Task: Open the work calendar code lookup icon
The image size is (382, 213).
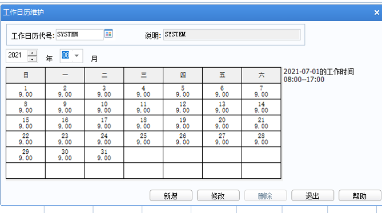Action: coord(108,33)
